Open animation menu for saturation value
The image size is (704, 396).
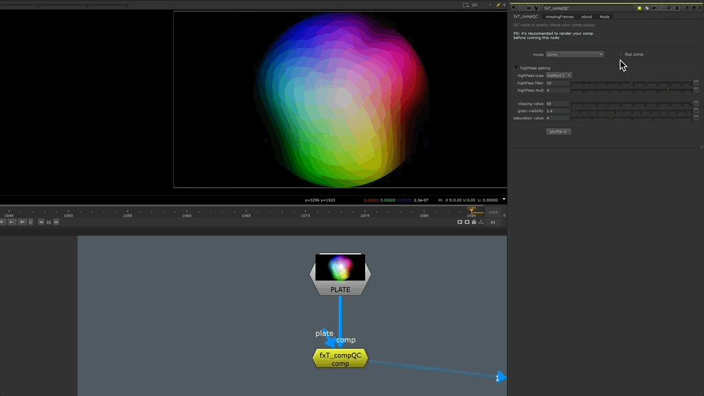tap(696, 118)
